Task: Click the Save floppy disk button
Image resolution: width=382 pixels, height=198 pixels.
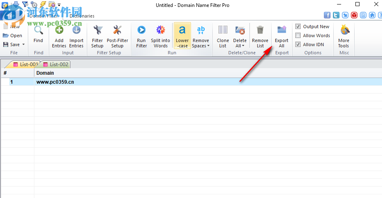Action: click(x=11, y=44)
